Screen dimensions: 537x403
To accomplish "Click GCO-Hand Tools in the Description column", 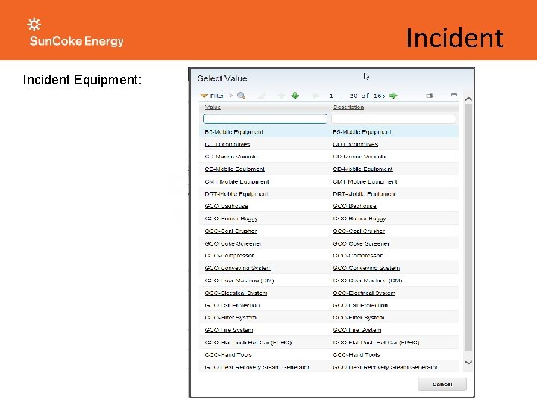I will (x=357, y=354).
